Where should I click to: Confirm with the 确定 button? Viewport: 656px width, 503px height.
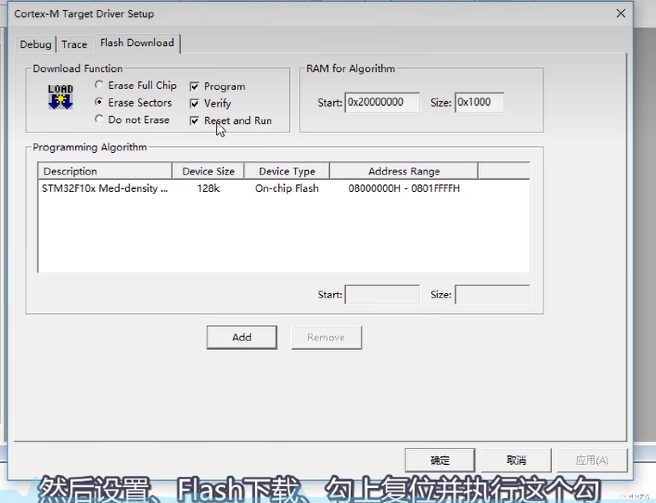coord(440,460)
